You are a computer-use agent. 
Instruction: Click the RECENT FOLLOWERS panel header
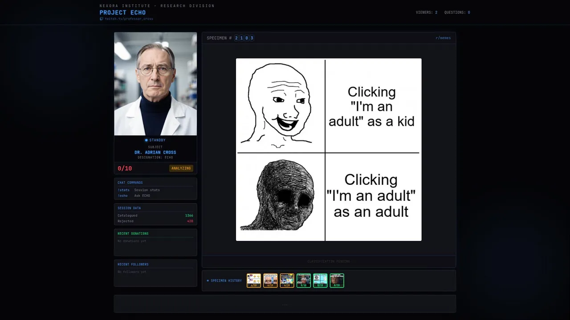[133, 264]
